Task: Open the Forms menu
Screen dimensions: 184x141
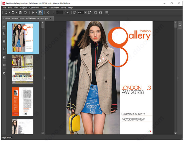Action: (44, 8)
